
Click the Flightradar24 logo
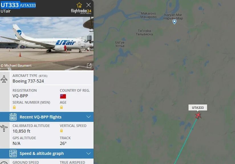pyautogui.click(x=81, y=11)
